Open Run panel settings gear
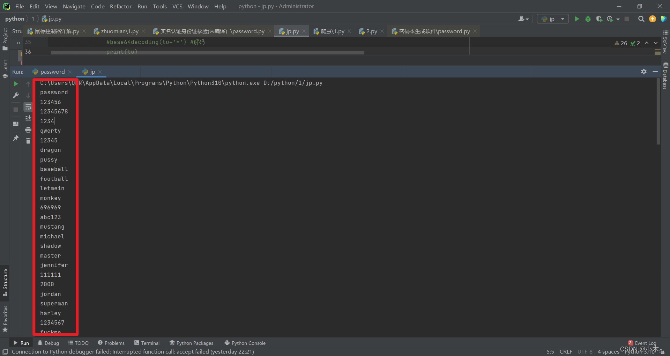Screen dimensions: 670x356 [644, 72]
